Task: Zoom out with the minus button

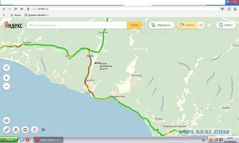Action: point(7,86)
